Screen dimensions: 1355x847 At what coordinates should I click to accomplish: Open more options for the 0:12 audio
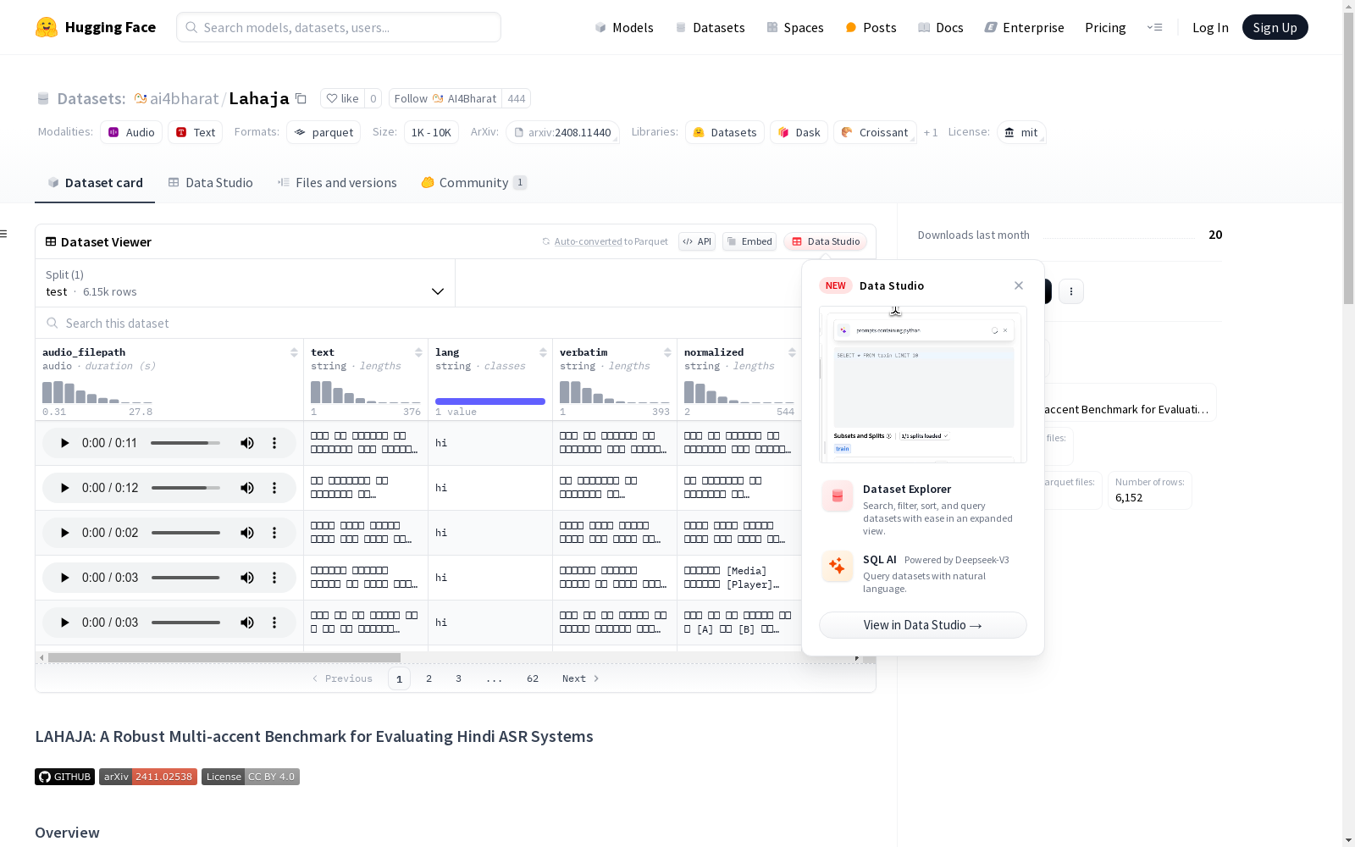point(274,488)
